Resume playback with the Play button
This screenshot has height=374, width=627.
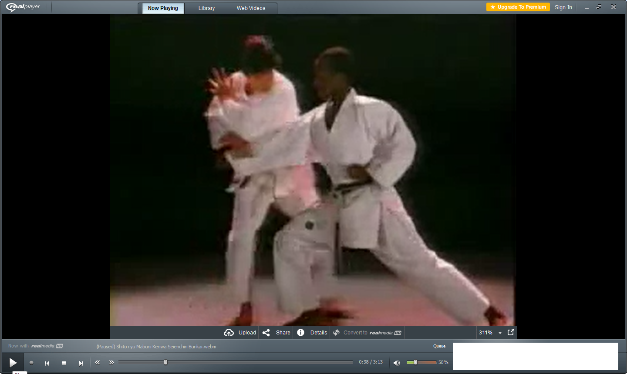[x=13, y=362]
